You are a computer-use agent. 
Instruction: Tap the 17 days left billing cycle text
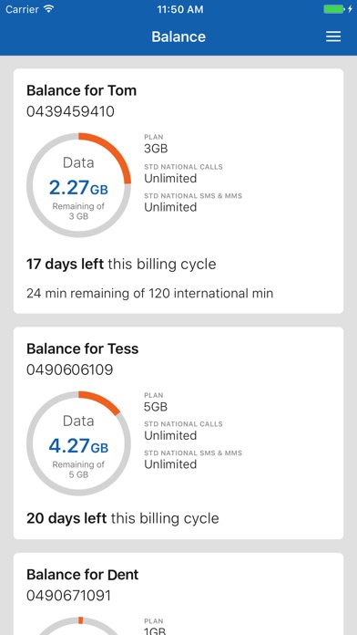coord(121,265)
